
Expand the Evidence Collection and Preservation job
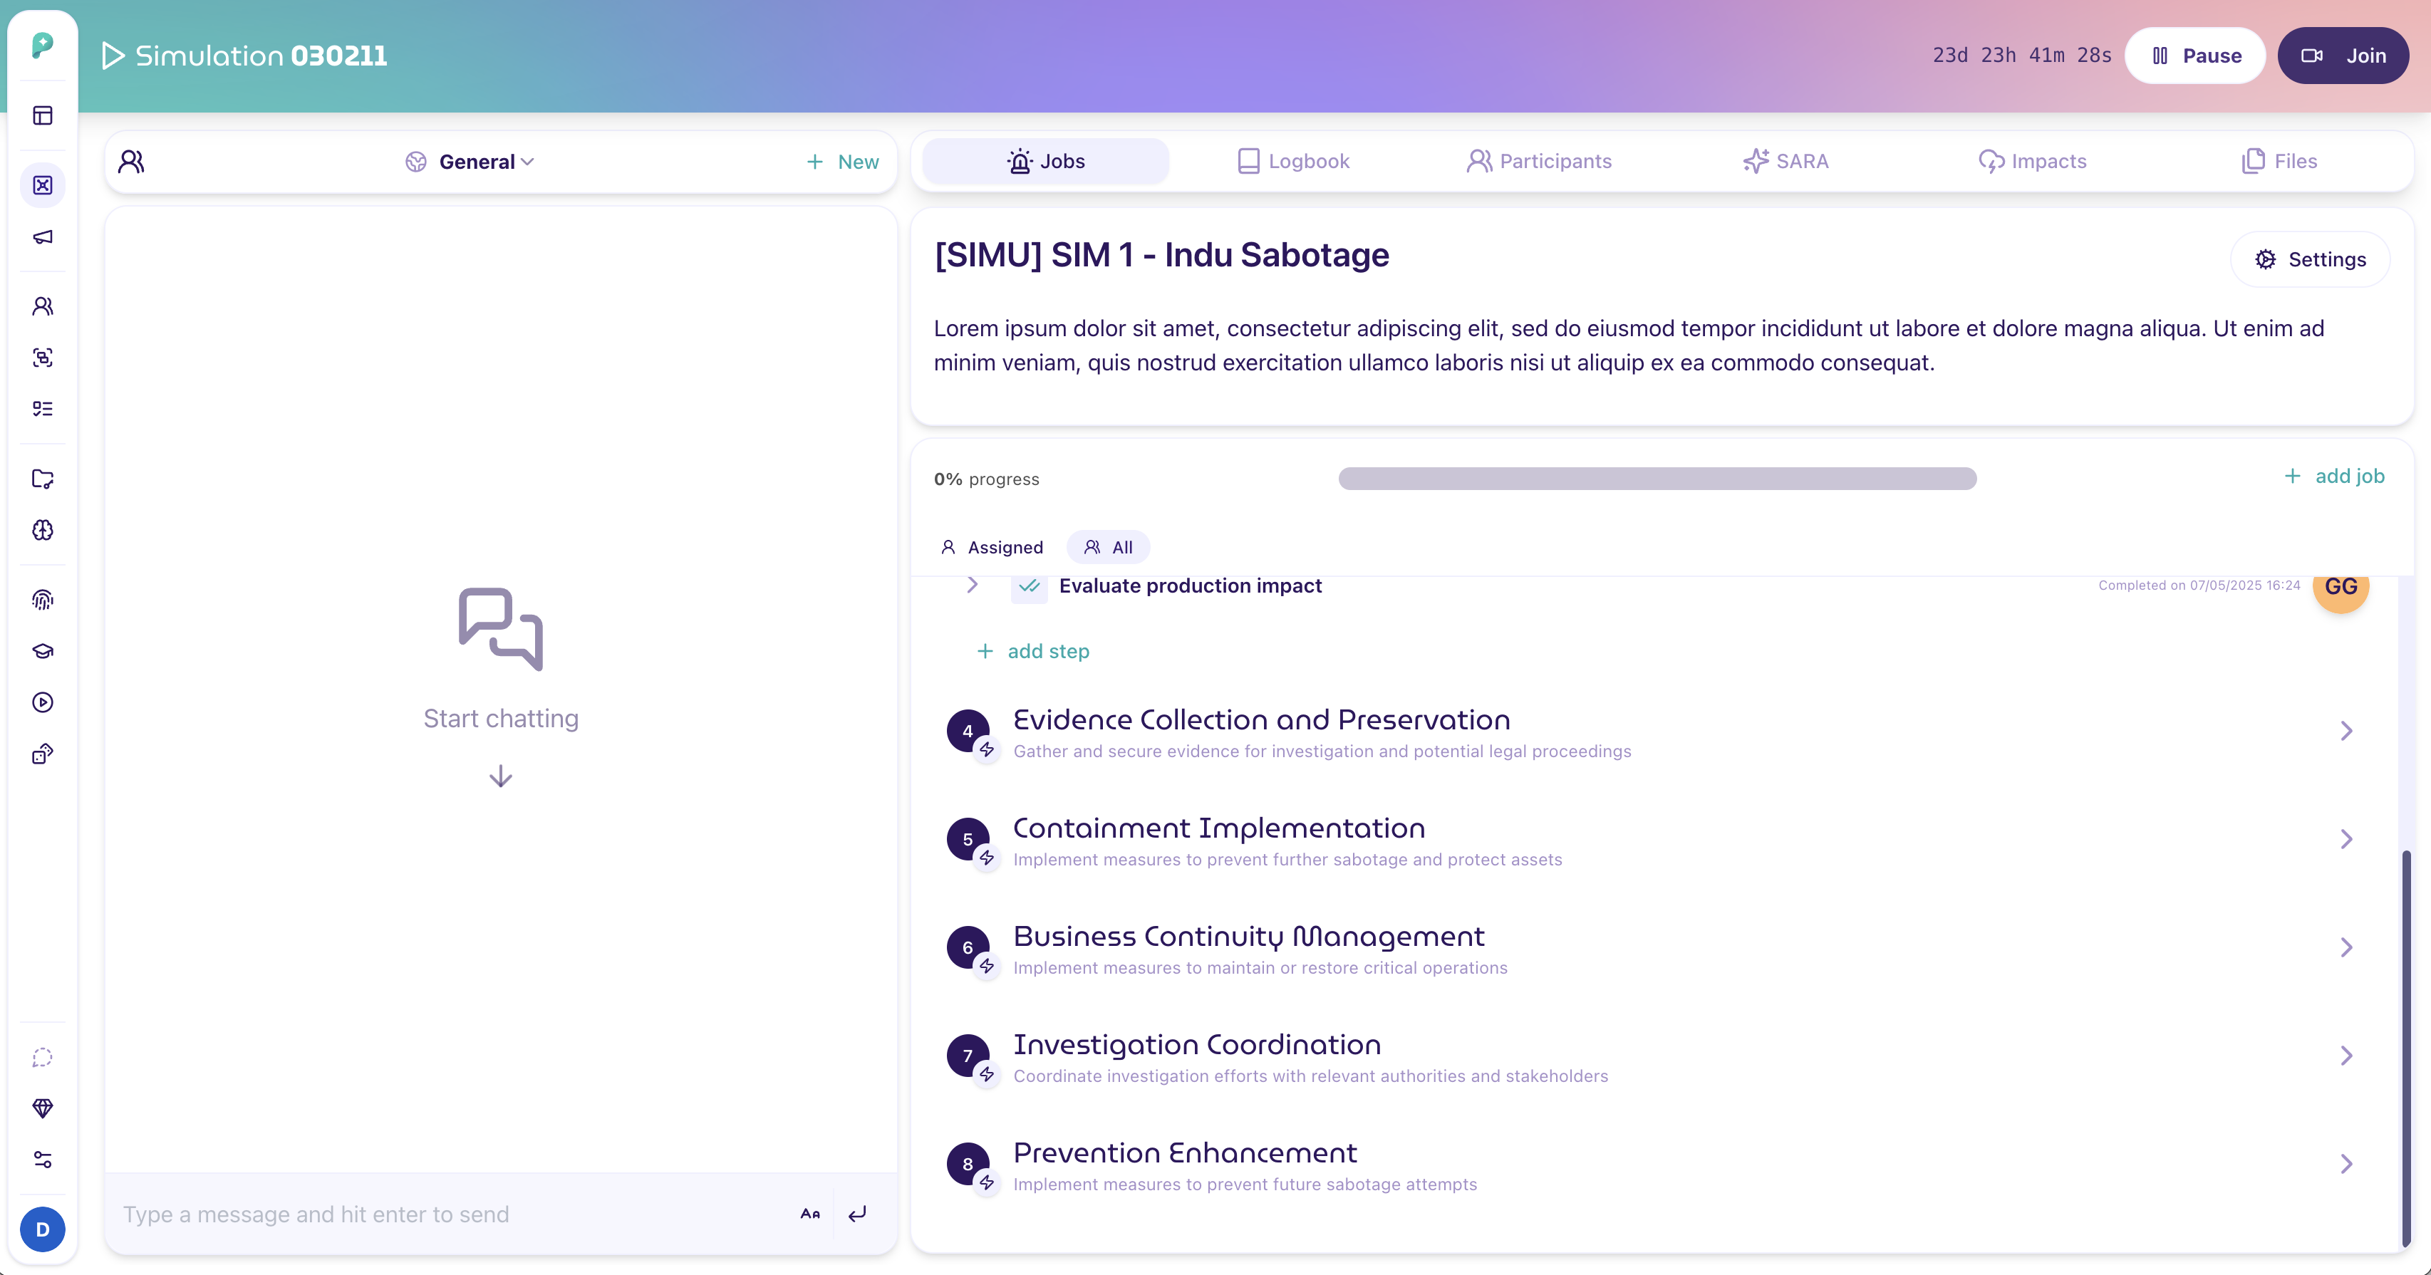(x=2346, y=731)
